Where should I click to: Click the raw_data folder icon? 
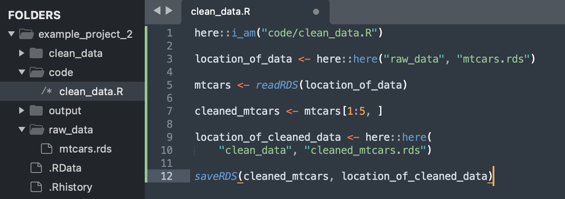[37, 130]
